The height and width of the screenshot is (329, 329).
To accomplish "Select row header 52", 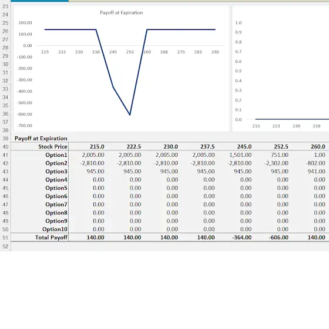I will (5, 246).
